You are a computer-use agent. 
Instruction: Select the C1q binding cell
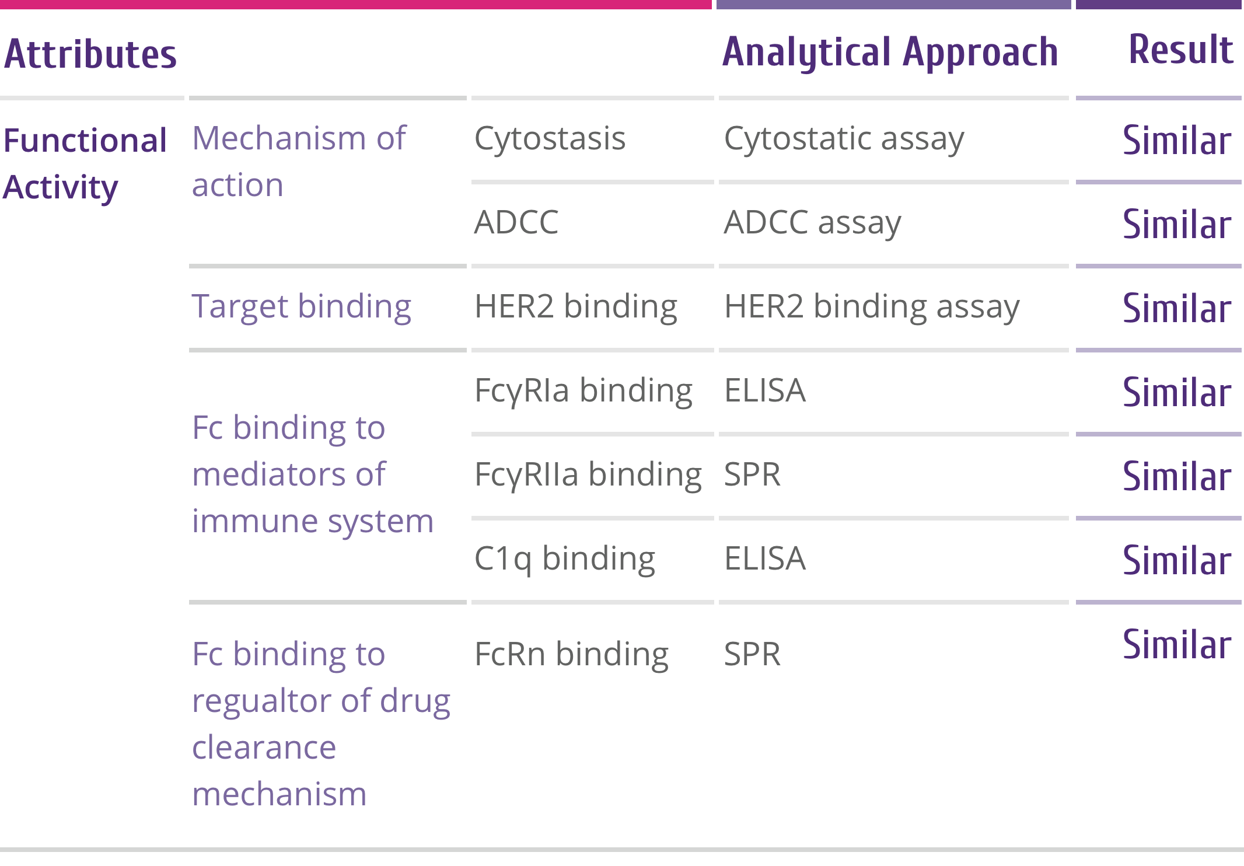click(x=564, y=558)
